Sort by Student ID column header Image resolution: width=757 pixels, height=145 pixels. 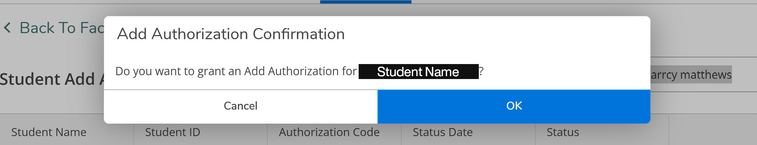(172, 132)
